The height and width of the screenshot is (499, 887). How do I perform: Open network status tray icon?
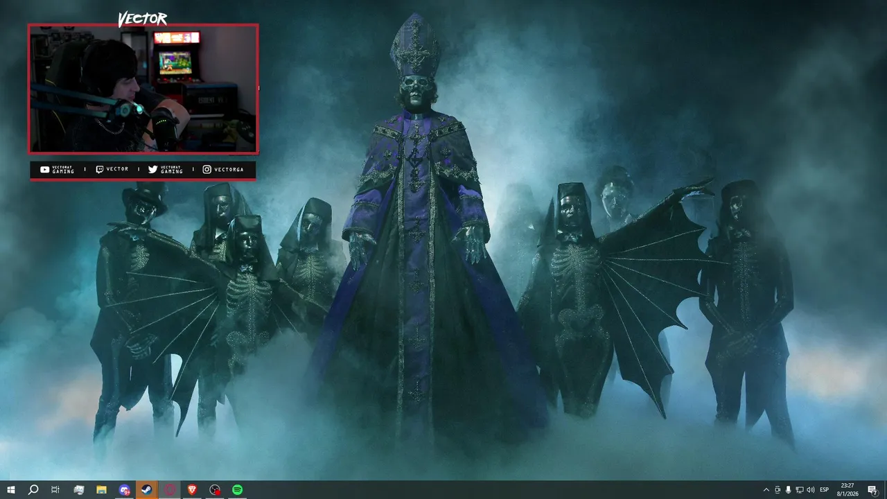click(799, 490)
